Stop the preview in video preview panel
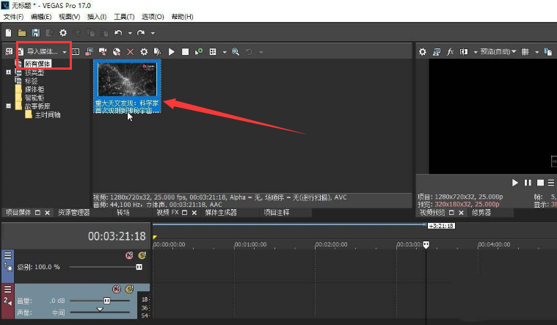 (x=540, y=183)
